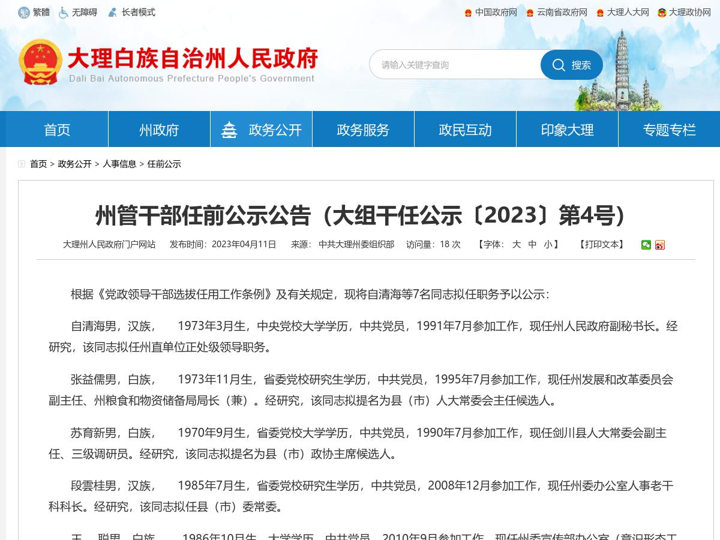
Task: Open the 政务服务 navigation menu
Action: (x=362, y=130)
